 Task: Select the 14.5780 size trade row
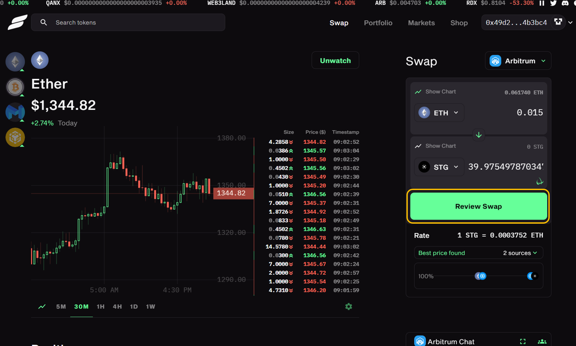[314, 247]
